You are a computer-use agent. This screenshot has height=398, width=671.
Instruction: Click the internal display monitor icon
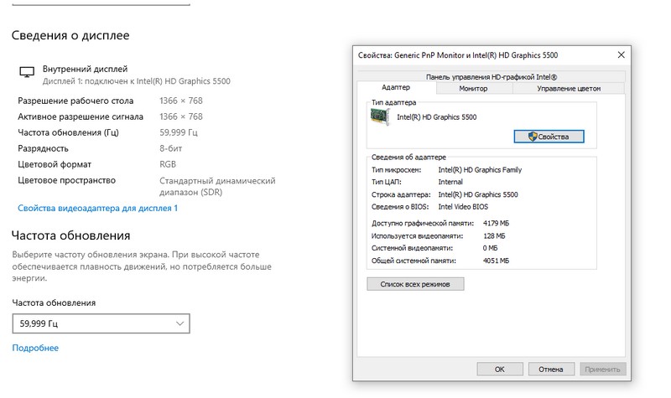[x=27, y=73]
